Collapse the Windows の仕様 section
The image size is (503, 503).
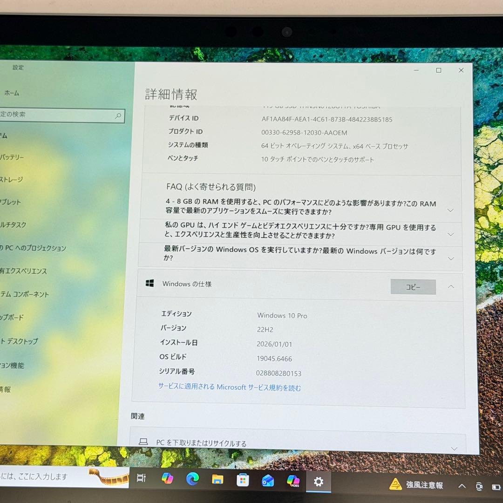pyautogui.click(x=450, y=286)
